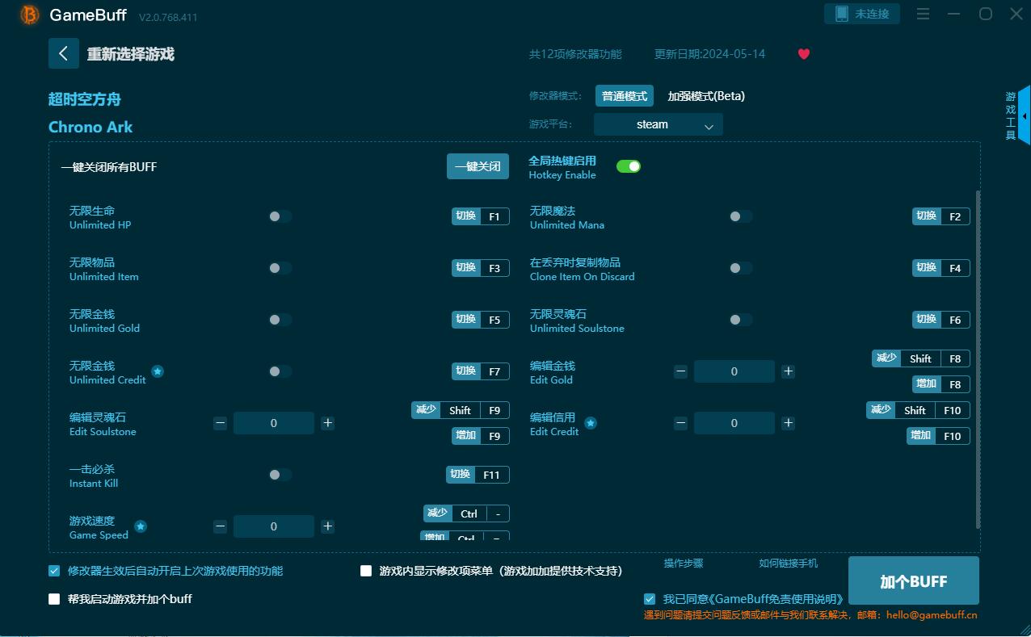This screenshot has height=637, width=1031.
Task: Click F9 increase hotkey for Edit Soulstone
Action: click(481, 436)
